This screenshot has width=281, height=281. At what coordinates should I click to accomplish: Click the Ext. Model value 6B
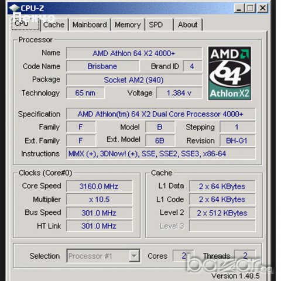click(x=160, y=140)
